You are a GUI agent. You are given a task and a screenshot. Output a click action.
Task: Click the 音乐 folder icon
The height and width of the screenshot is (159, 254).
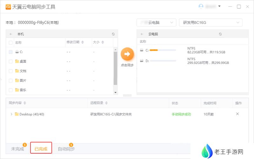17,90
